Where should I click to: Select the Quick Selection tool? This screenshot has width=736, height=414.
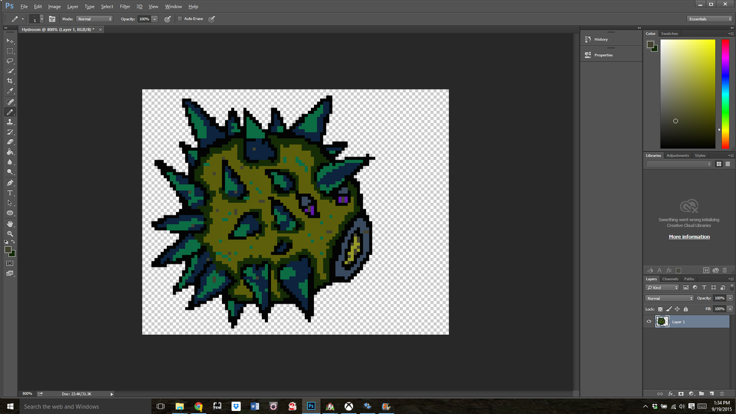[x=10, y=71]
